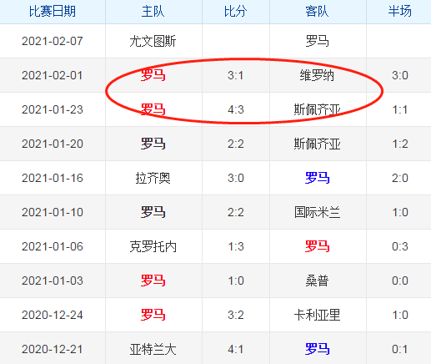Click home team 克罗托内
This screenshot has height=364, width=431.
(x=153, y=246)
